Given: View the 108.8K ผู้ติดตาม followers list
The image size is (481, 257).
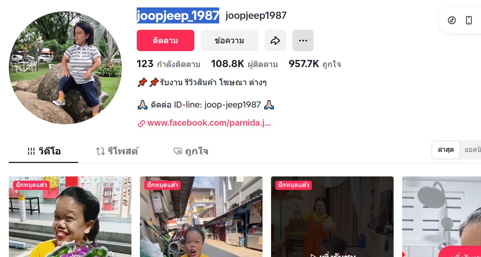Looking at the screenshot, I should pyautogui.click(x=244, y=64).
